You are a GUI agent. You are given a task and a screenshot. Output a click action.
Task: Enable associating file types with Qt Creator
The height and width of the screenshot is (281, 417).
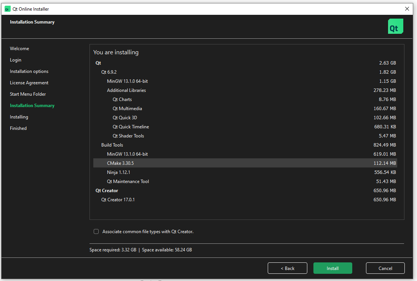[x=96, y=231]
